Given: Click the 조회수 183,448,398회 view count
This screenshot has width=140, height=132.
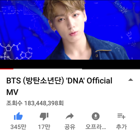Looking at the screenshot, I should pos(35,103).
